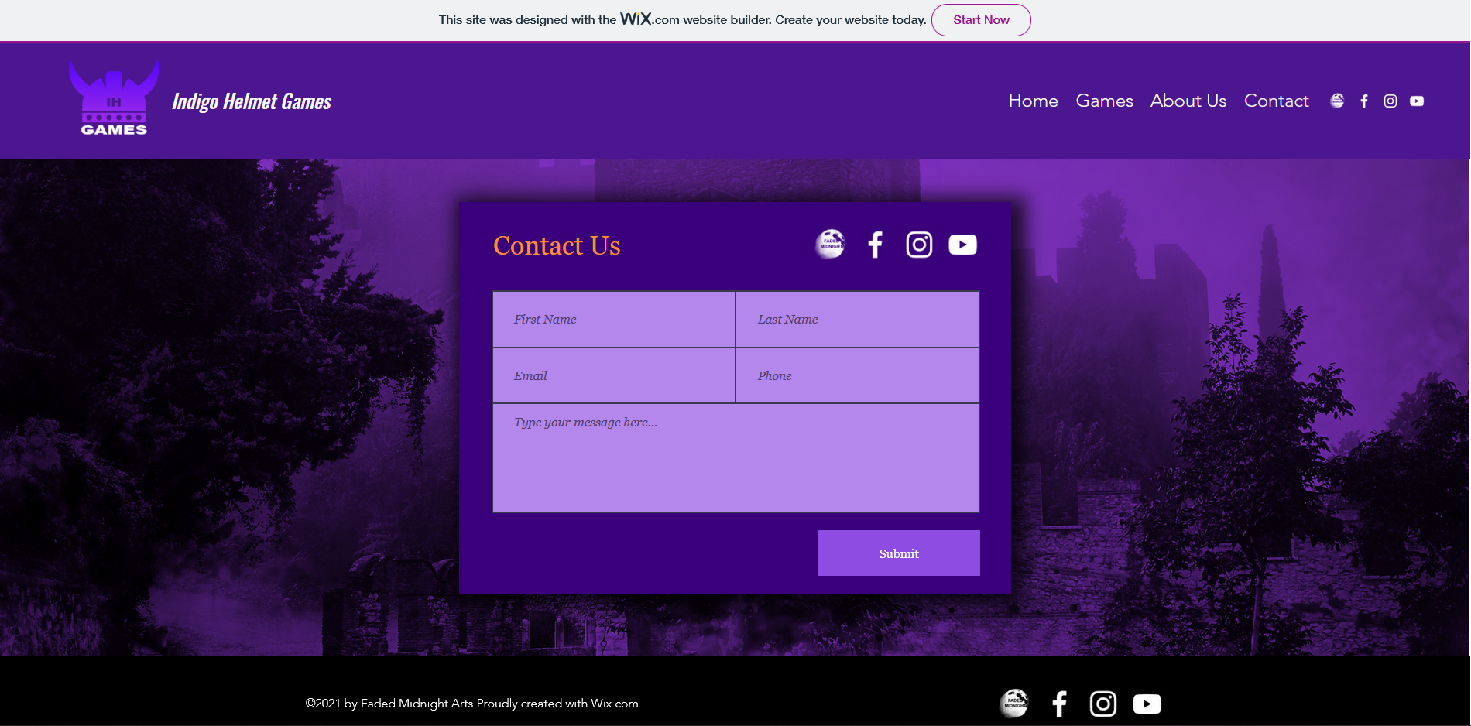The height and width of the screenshot is (726, 1471).
Task: Open the Instagram icon in header navigation
Action: (1390, 101)
